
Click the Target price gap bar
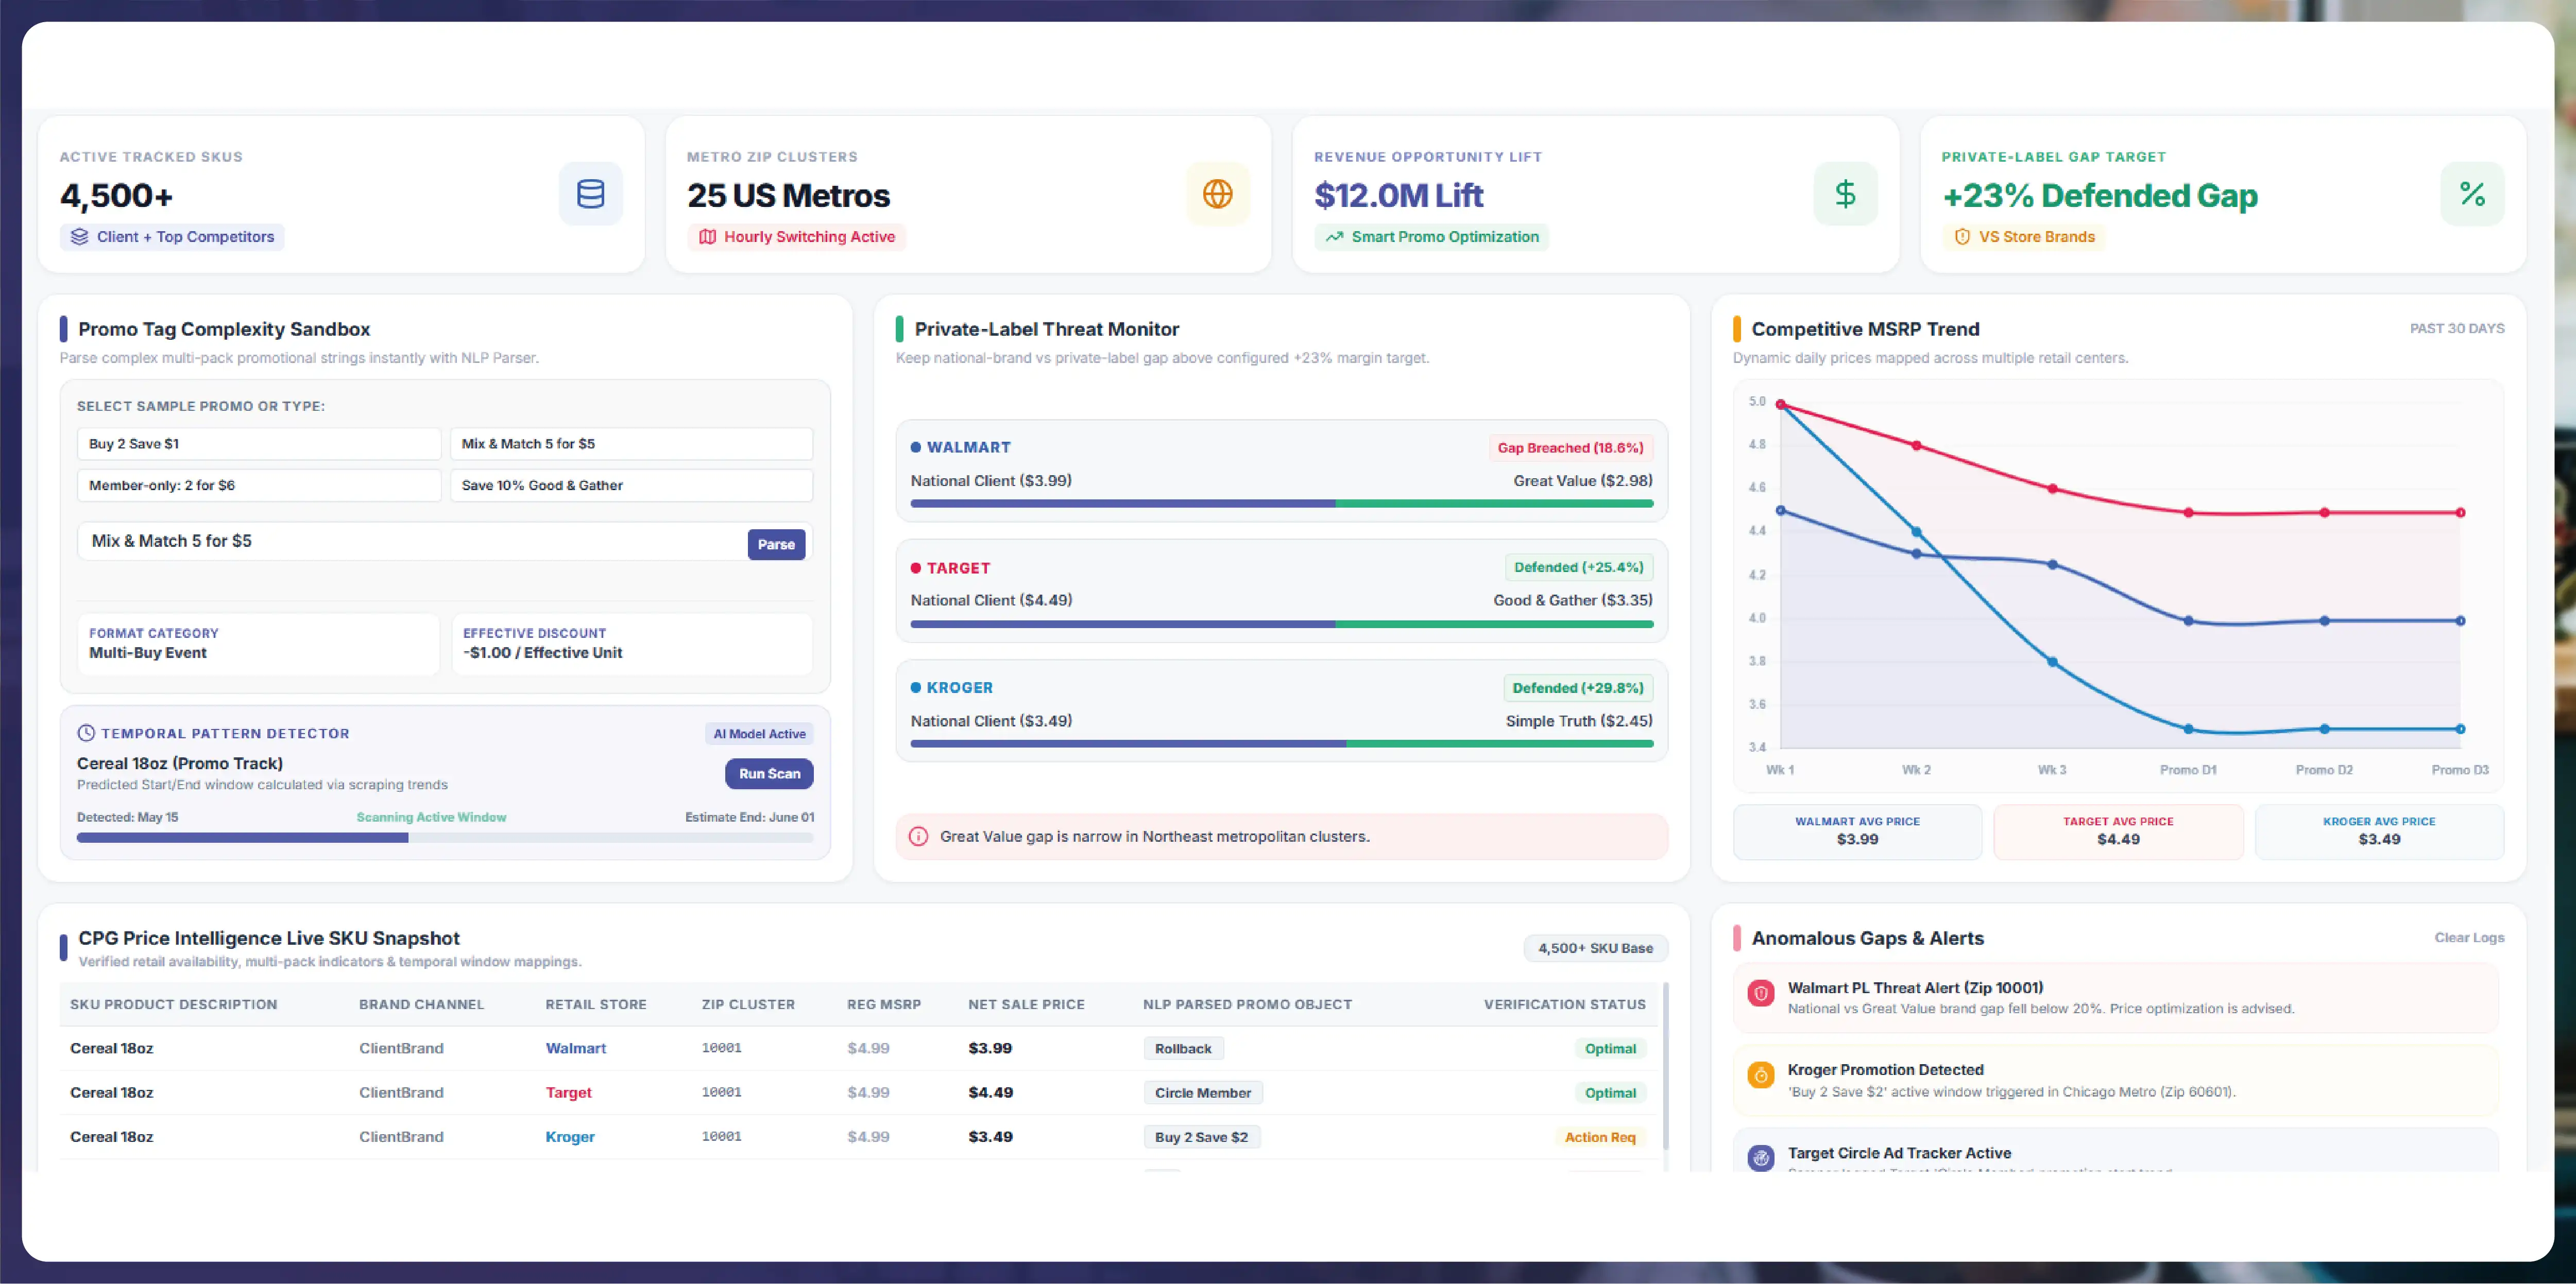(1281, 623)
